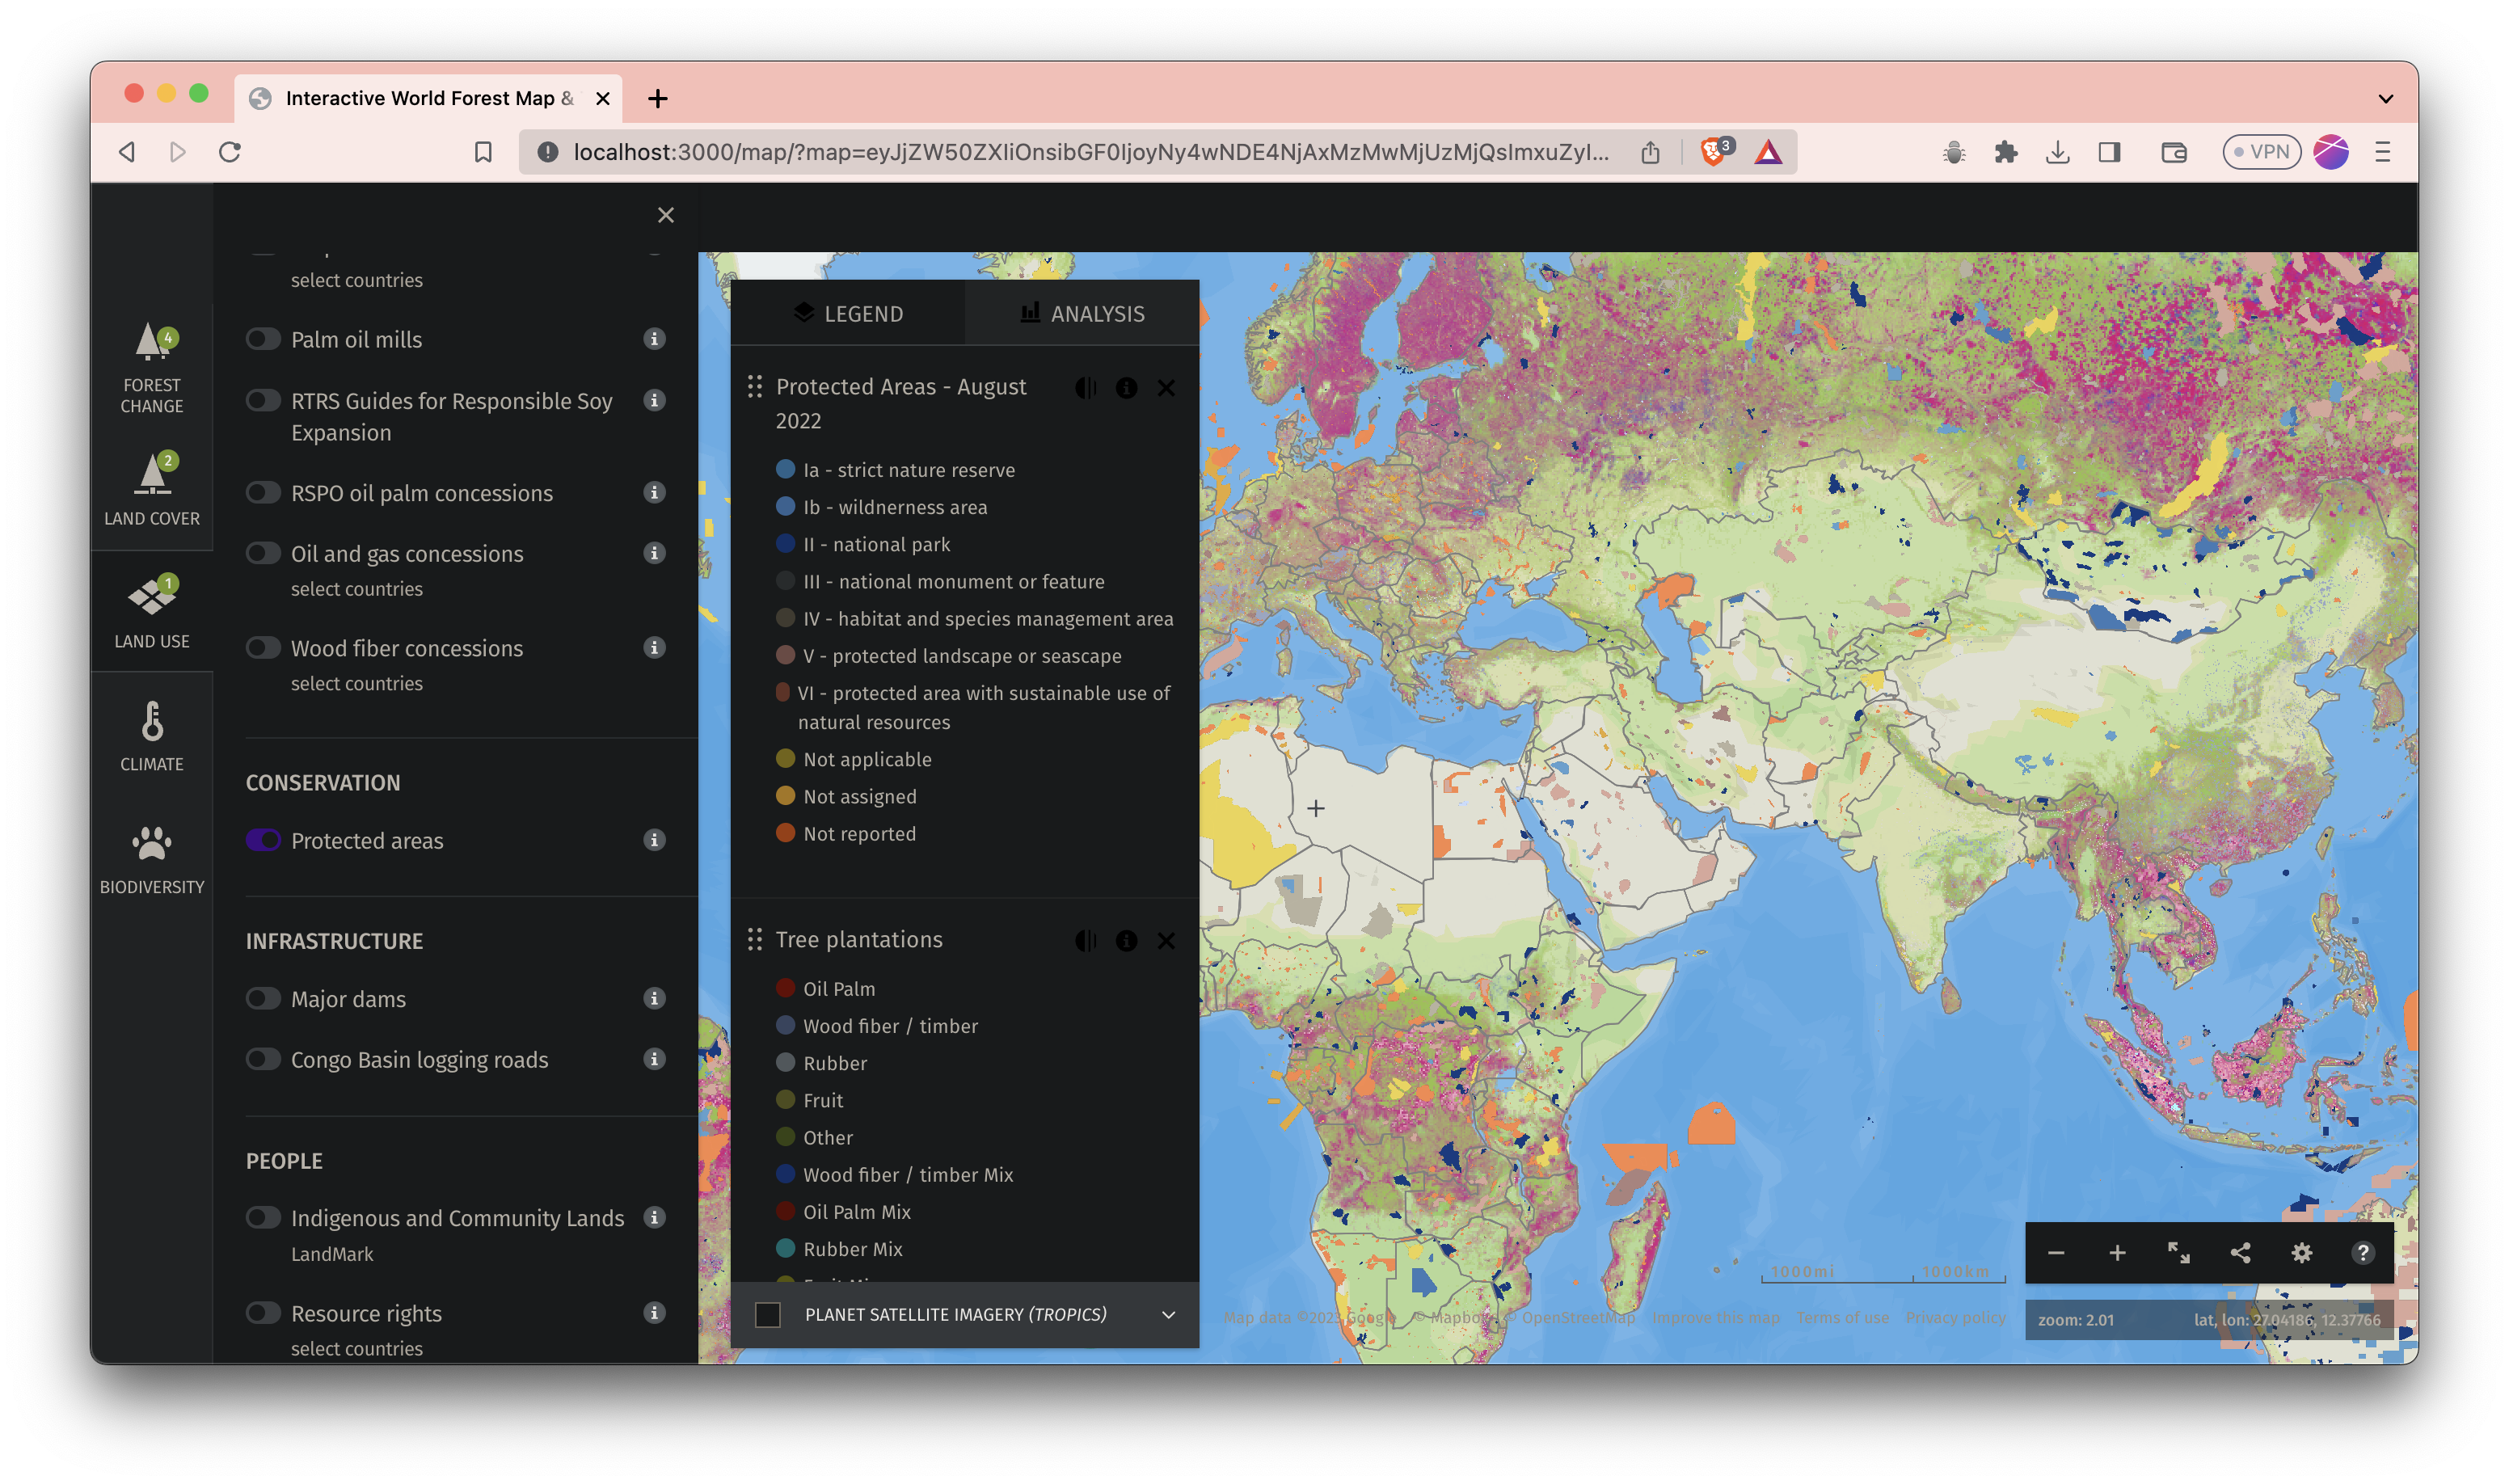The height and width of the screenshot is (1484, 2509).
Task: Turn on Major dams layer
Action: 263,998
